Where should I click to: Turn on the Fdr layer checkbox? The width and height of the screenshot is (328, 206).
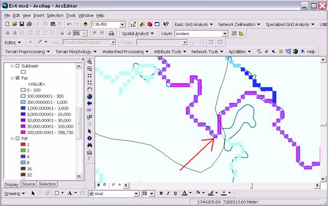tap(17, 138)
